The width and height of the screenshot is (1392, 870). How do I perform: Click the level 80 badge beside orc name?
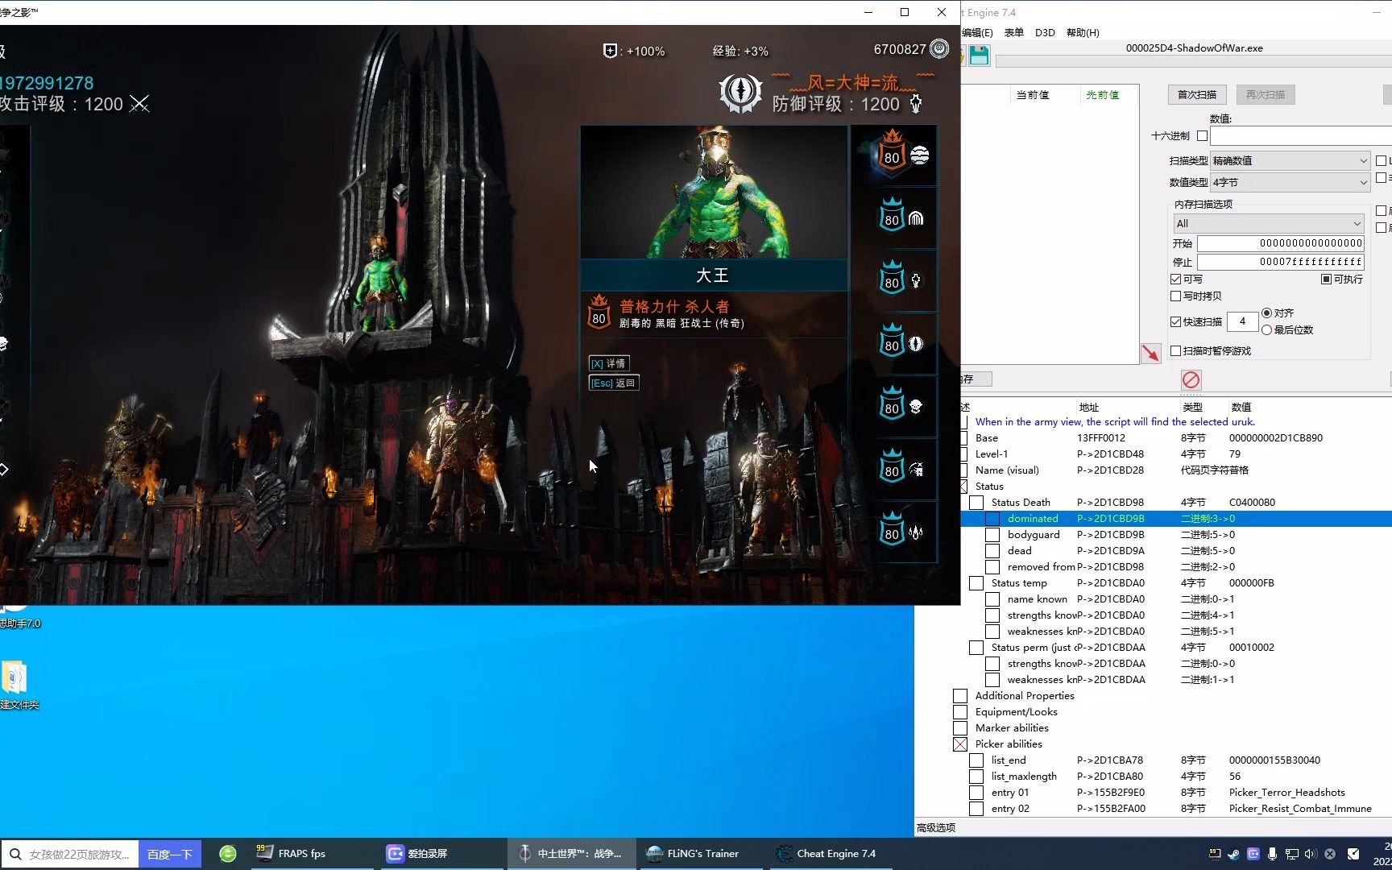599,312
